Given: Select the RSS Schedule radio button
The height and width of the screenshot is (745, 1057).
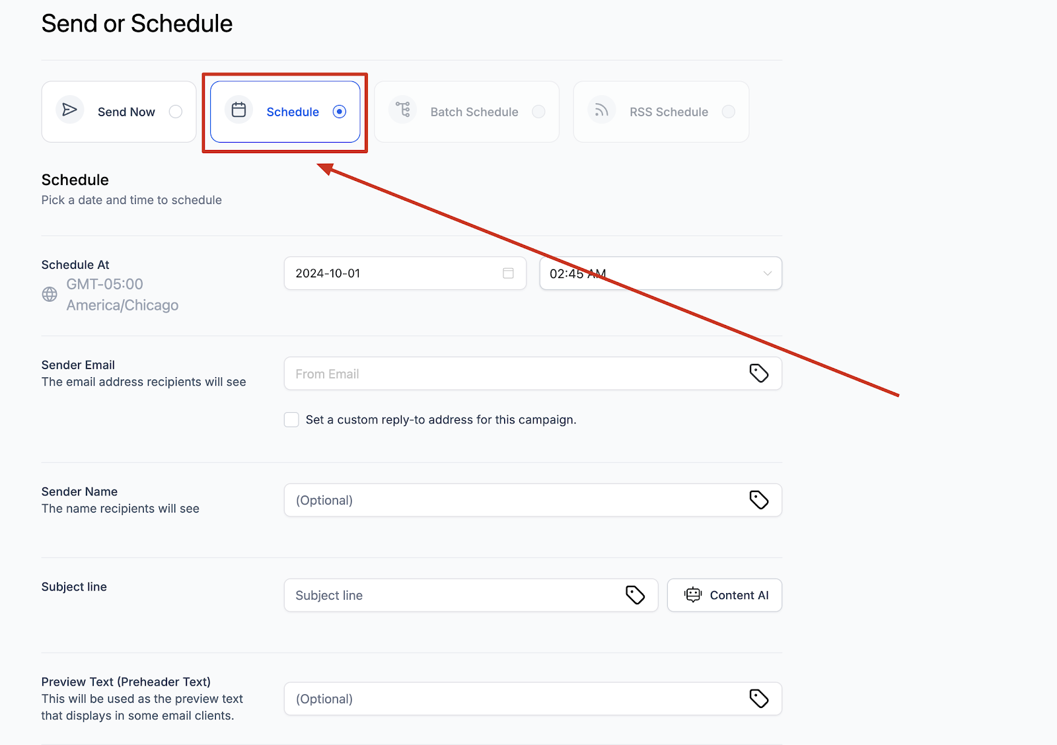Looking at the screenshot, I should tap(729, 112).
